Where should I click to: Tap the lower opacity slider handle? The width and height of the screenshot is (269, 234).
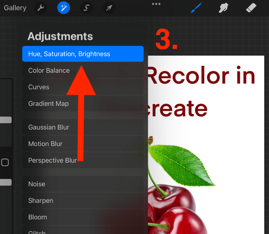(x=6, y=182)
